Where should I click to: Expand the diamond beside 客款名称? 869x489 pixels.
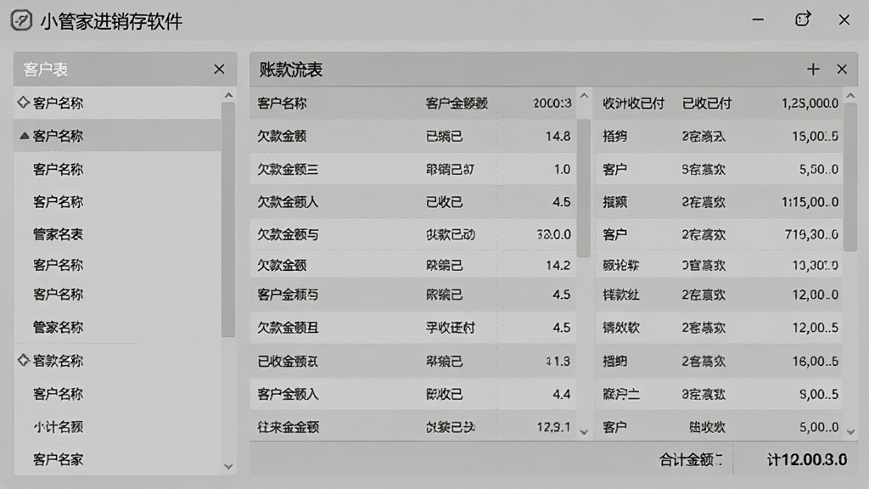[x=23, y=360]
